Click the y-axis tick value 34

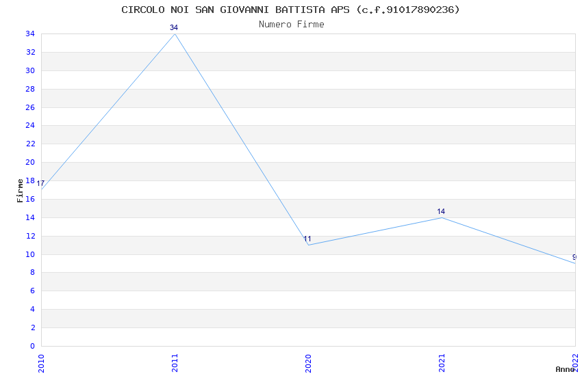click(30, 33)
